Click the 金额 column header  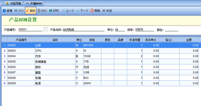(x=189, y=40)
